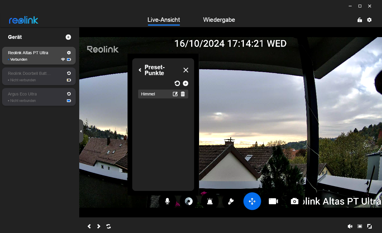Open the application settings gear
Viewport: 382px width, 233px height.
pos(369,20)
